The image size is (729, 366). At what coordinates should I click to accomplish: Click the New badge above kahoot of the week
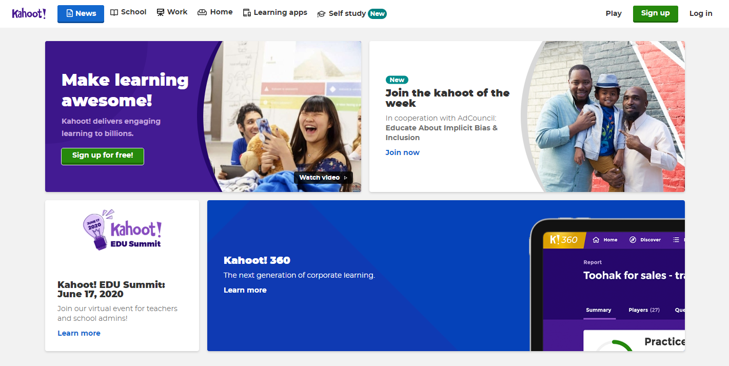click(397, 80)
